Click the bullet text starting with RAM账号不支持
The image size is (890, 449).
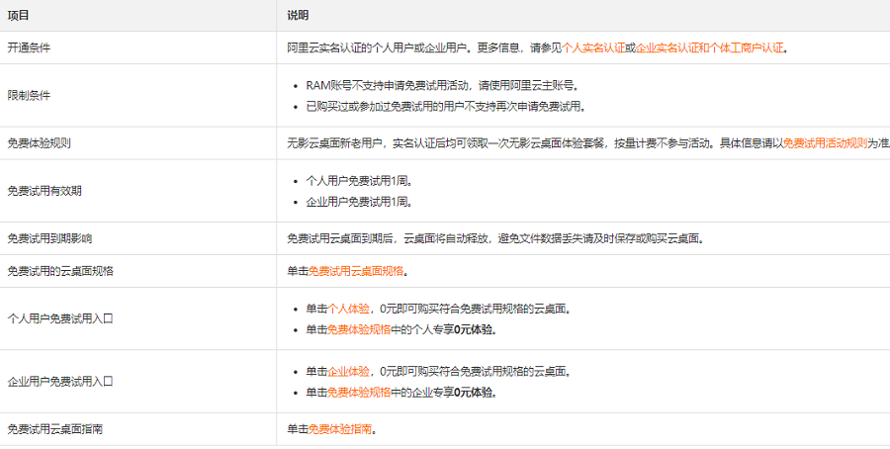click(443, 86)
